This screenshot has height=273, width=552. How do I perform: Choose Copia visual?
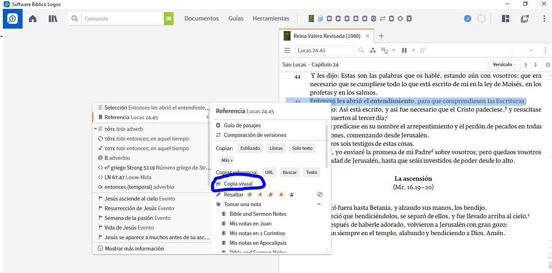(x=238, y=184)
